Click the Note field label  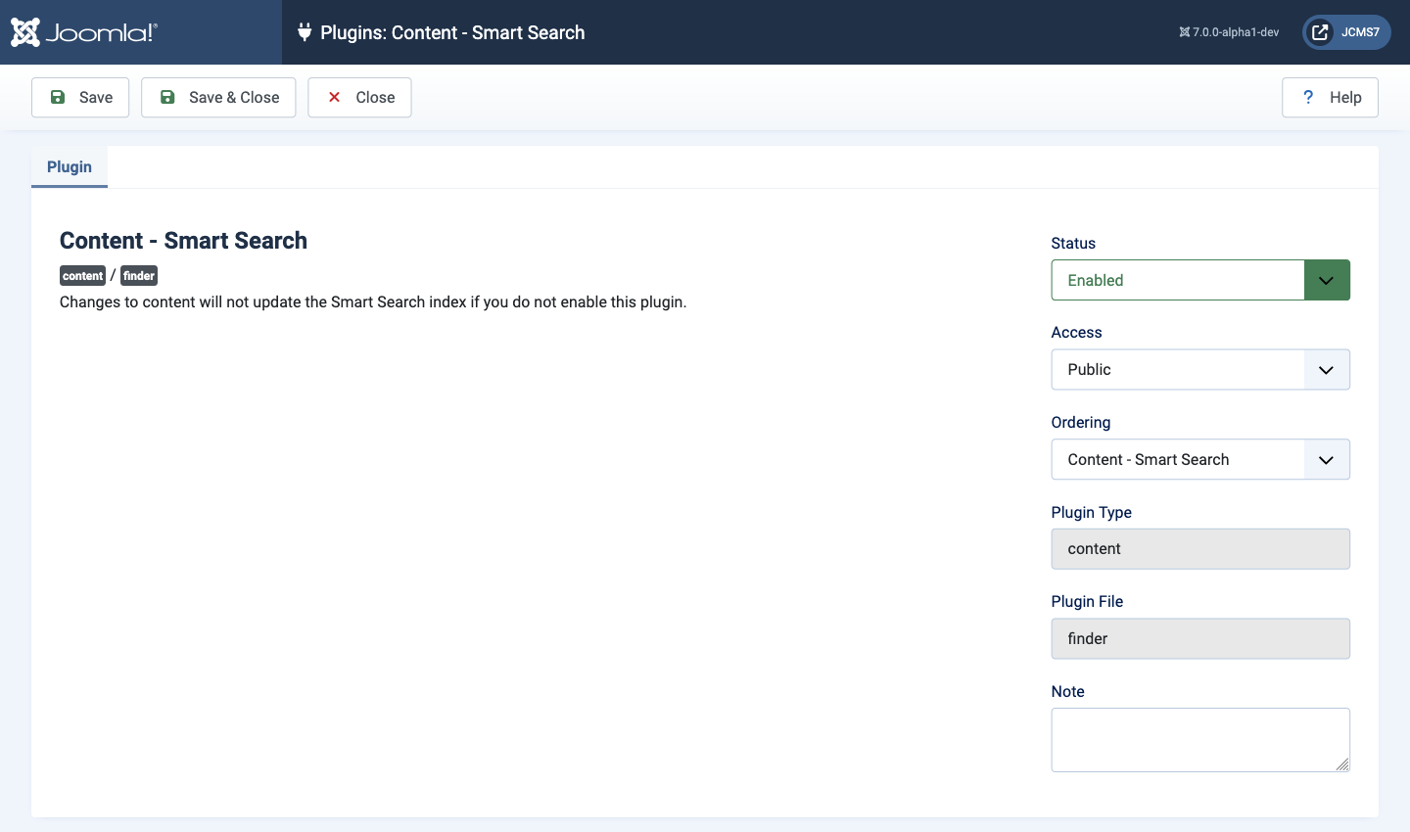(1067, 691)
